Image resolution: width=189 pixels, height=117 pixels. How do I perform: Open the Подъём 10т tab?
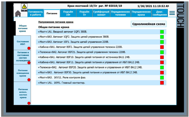pyautogui.click(x=68, y=13)
